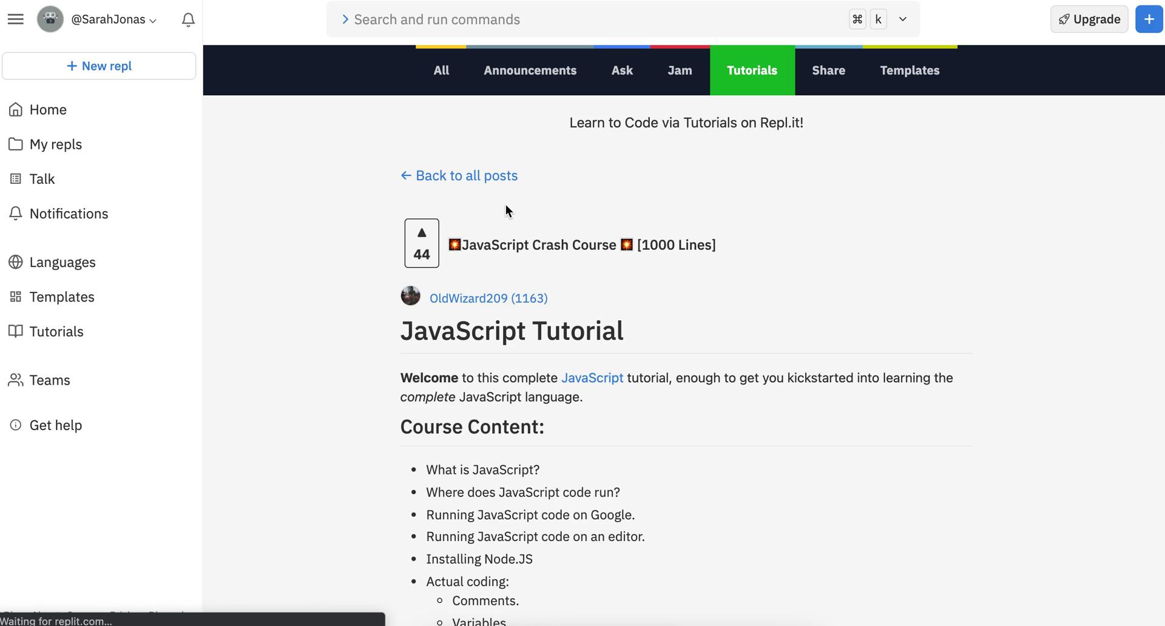This screenshot has height=626, width=1165.
Task: Click the SarahJonas profile avatar
Action: point(50,19)
